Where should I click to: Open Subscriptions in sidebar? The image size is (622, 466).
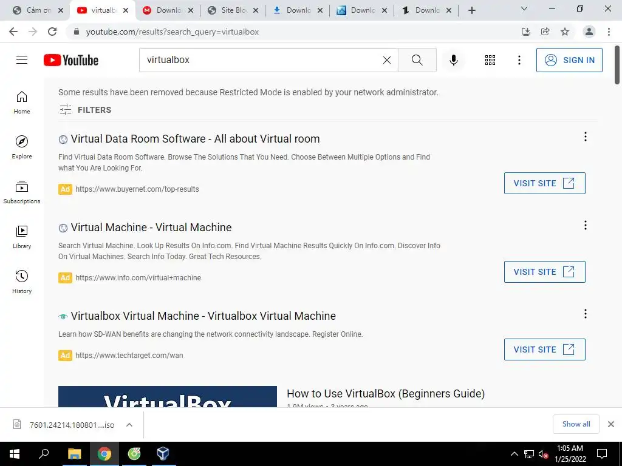point(22,192)
